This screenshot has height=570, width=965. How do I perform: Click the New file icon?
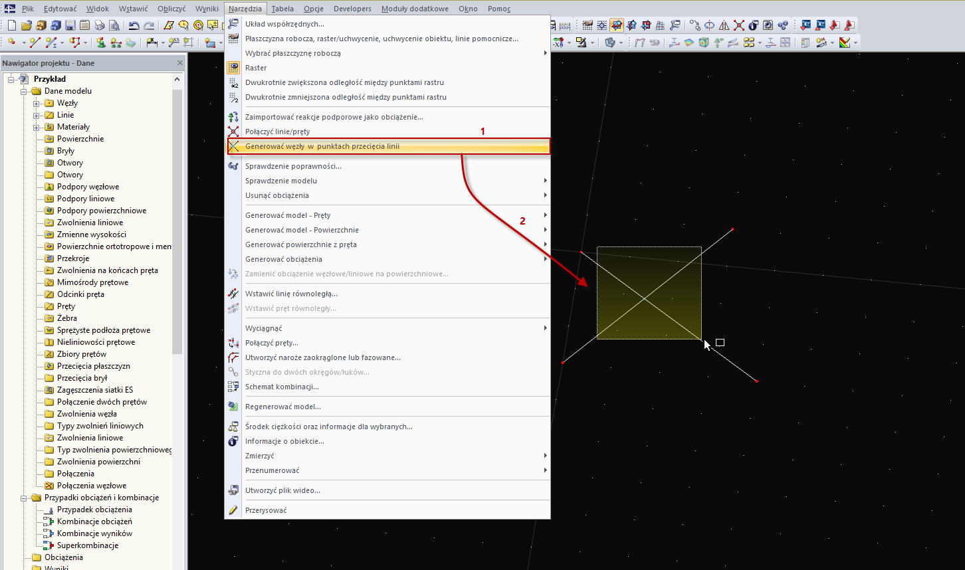coord(12,25)
